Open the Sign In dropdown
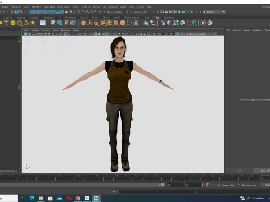Screen dimensions: 270x202 (x=214, y=12)
